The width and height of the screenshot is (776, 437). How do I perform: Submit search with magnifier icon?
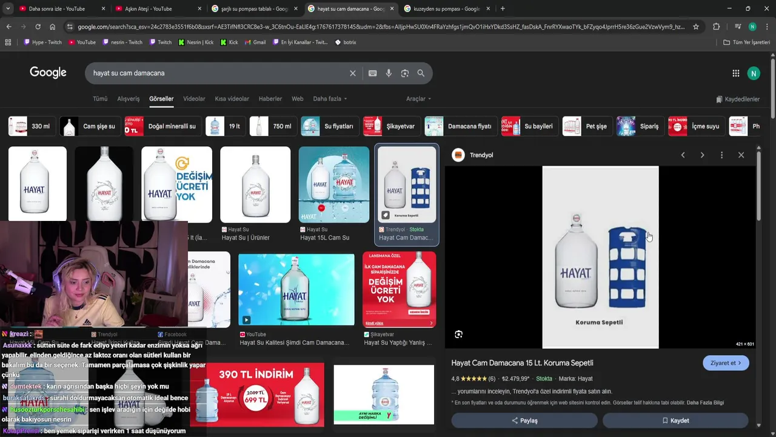click(x=421, y=73)
